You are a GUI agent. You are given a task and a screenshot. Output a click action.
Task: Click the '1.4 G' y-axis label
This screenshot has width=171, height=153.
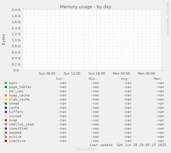(16, 28)
